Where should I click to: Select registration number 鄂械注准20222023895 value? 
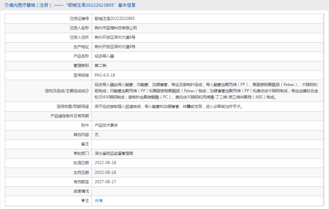pos(115,18)
